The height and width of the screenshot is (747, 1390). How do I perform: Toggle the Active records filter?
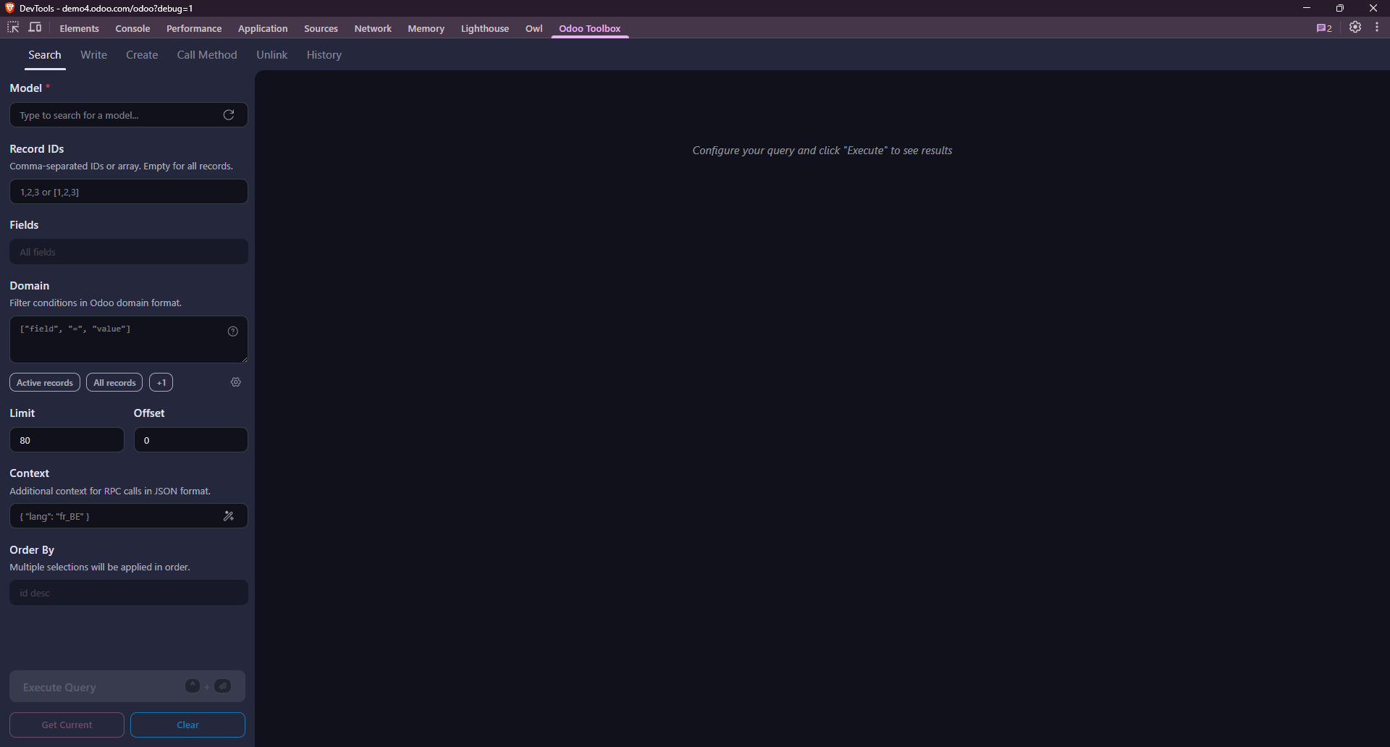coord(44,382)
